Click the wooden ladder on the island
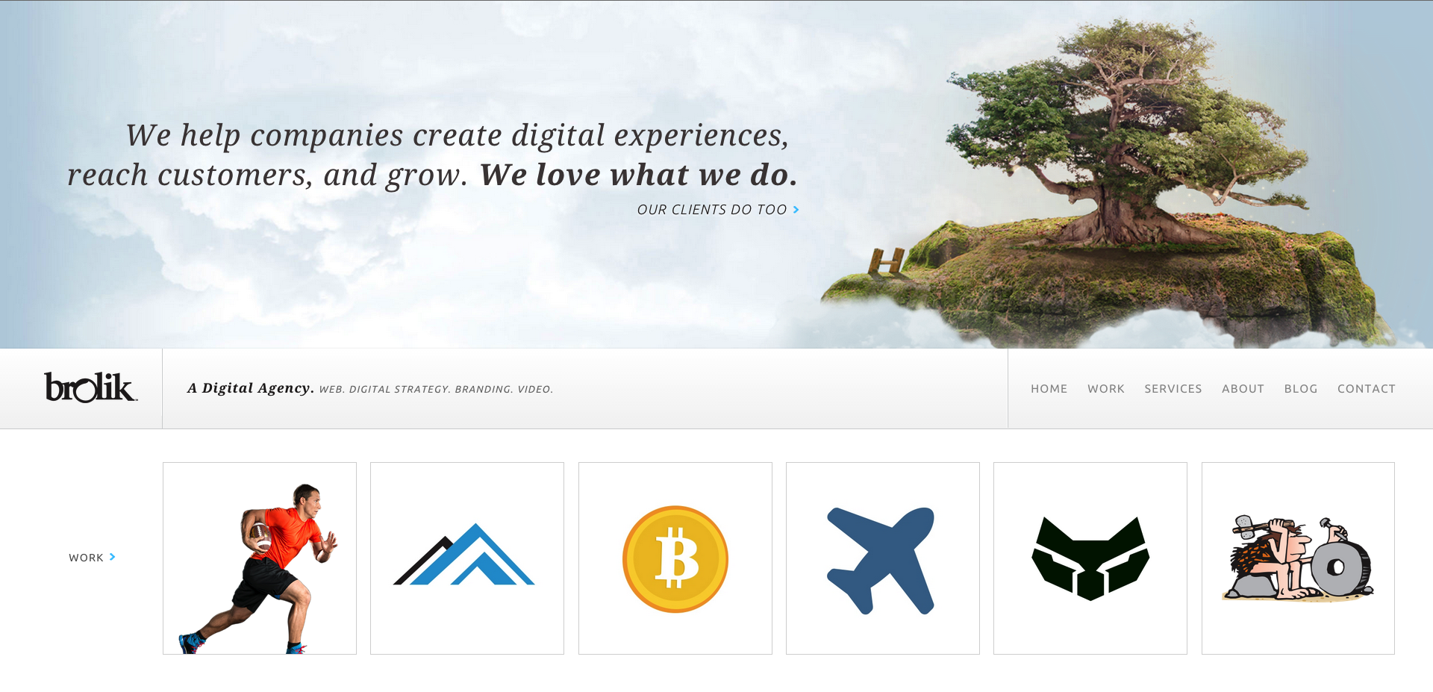The width and height of the screenshot is (1433, 692). coord(887,262)
